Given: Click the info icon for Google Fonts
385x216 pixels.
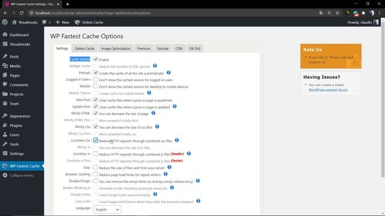Looking at the screenshot, I should click(x=155, y=194).
